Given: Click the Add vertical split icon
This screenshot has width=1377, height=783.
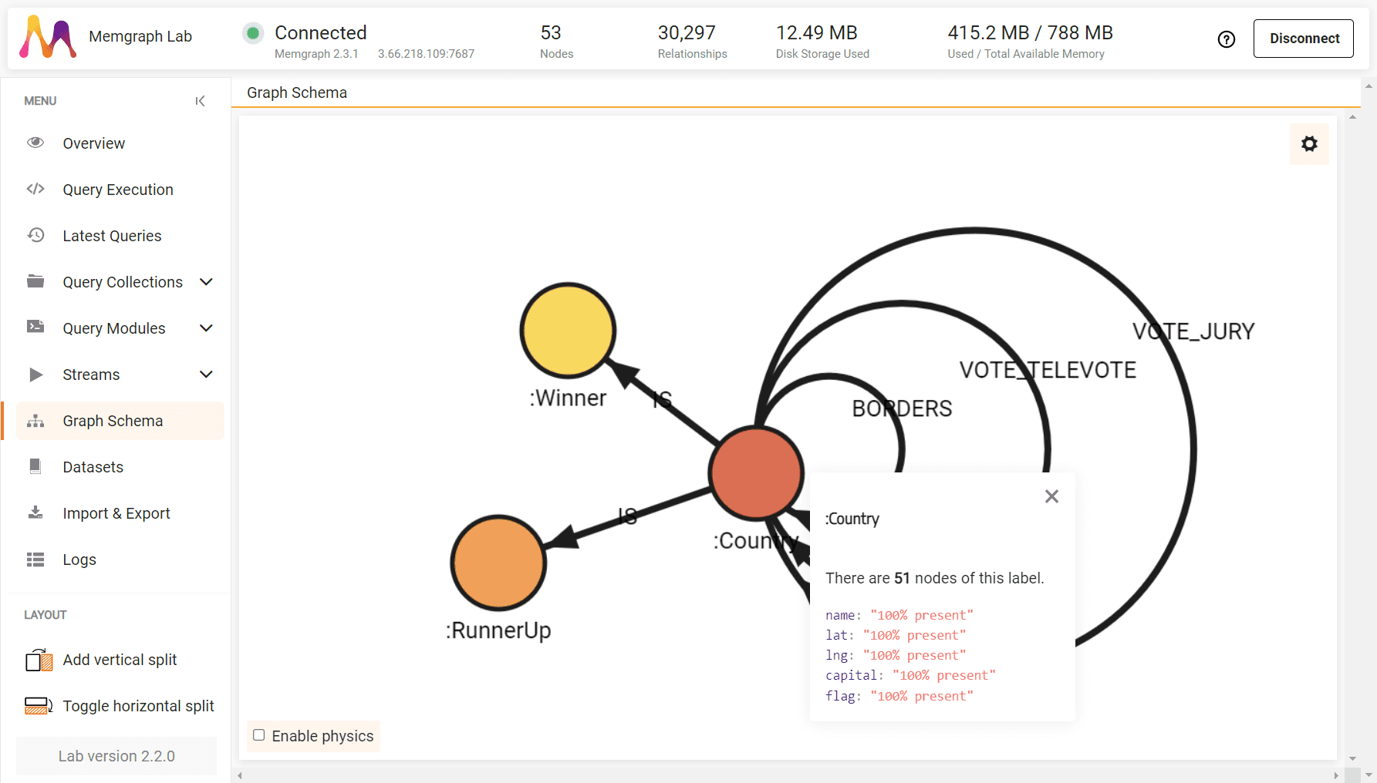Looking at the screenshot, I should (x=39, y=660).
